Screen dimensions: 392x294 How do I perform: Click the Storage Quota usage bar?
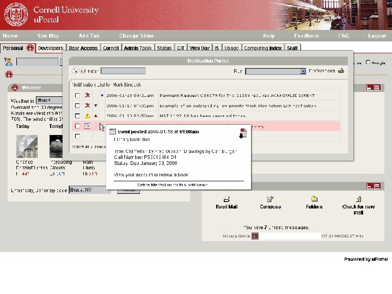click(x=286, y=236)
